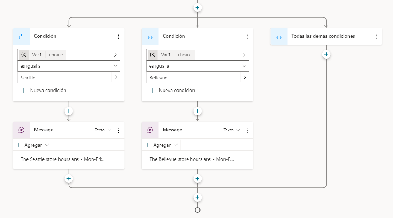393x218 pixels.
Task: Open more options on Seattle Message card
Action: point(119,131)
